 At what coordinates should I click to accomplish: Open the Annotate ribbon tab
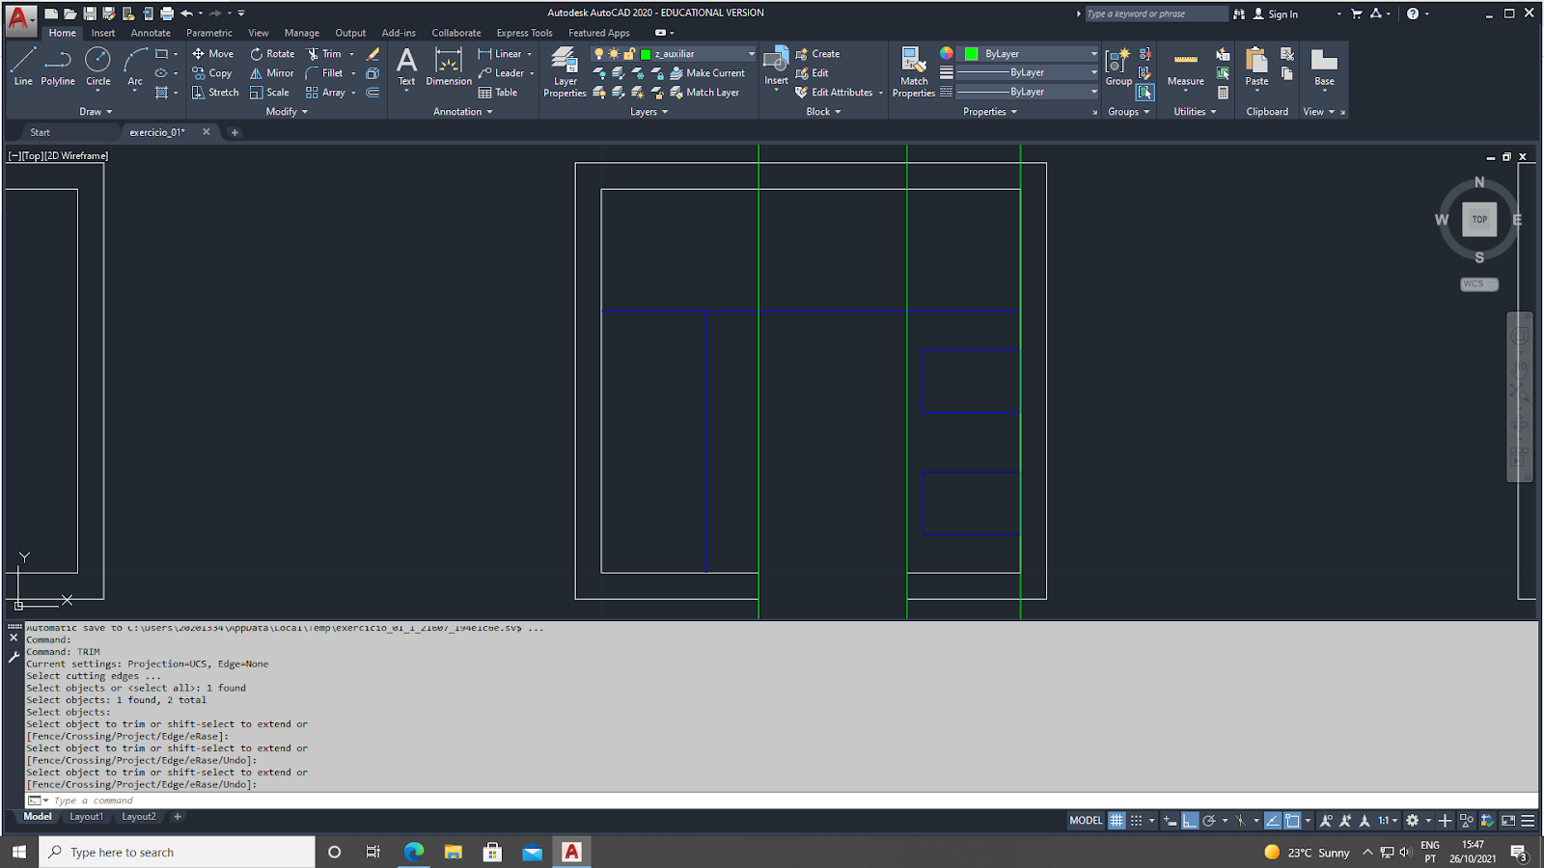151,33
